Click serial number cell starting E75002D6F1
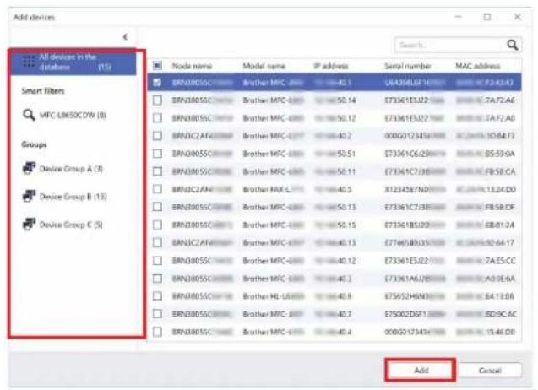The height and width of the screenshot is (390, 538). point(415,314)
